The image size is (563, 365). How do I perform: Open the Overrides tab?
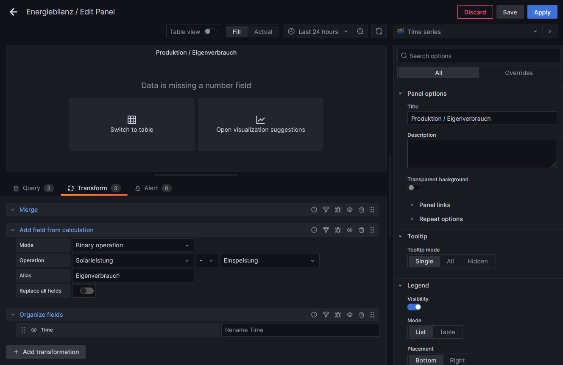tap(518, 73)
